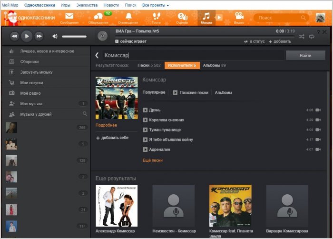Expand the Все проекты dropdown
Screen dimensions: 333x239
(x=155, y=5)
